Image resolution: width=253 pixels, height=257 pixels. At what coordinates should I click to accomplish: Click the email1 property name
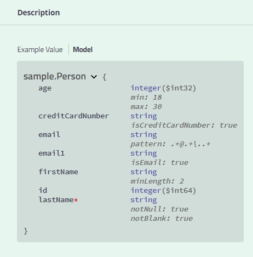click(51, 153)
